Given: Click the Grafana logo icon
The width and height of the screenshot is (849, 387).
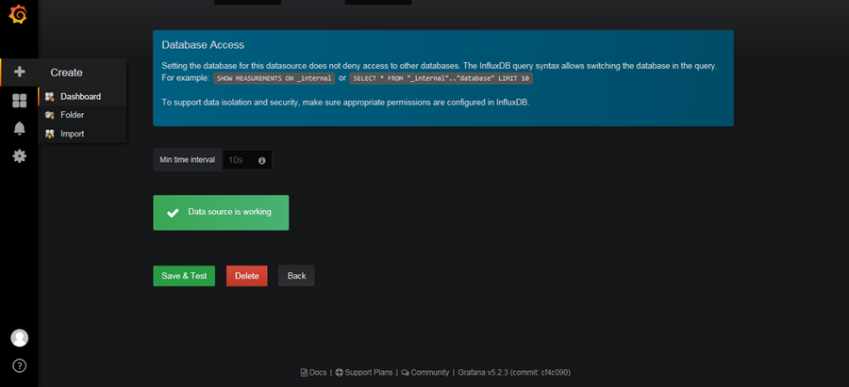Looking at the screenshot, I should [18, 14].
